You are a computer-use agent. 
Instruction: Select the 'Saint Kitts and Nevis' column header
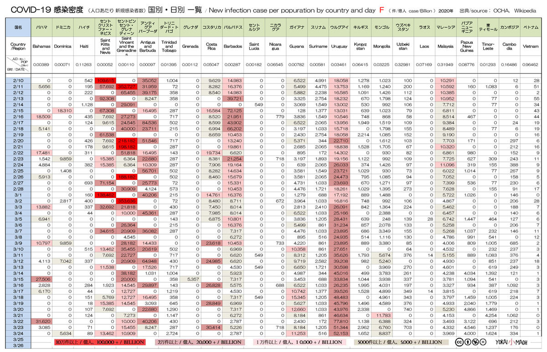pos(105,47)
